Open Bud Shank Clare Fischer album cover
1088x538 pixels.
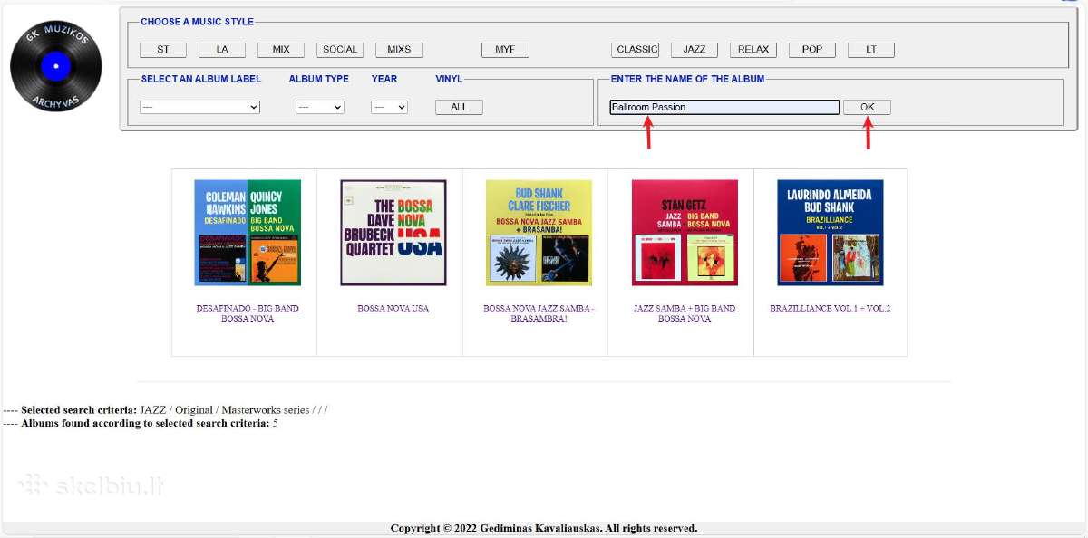pos(539,233)
